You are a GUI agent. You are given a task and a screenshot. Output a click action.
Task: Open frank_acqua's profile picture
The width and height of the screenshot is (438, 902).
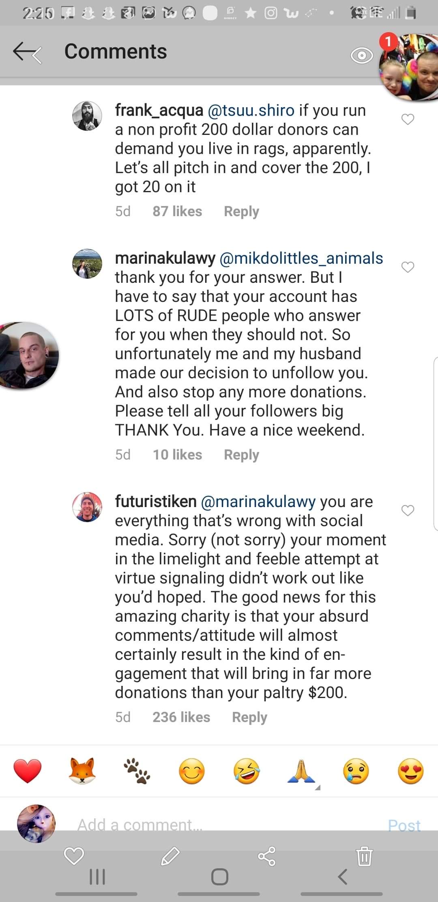coord(87,116)
